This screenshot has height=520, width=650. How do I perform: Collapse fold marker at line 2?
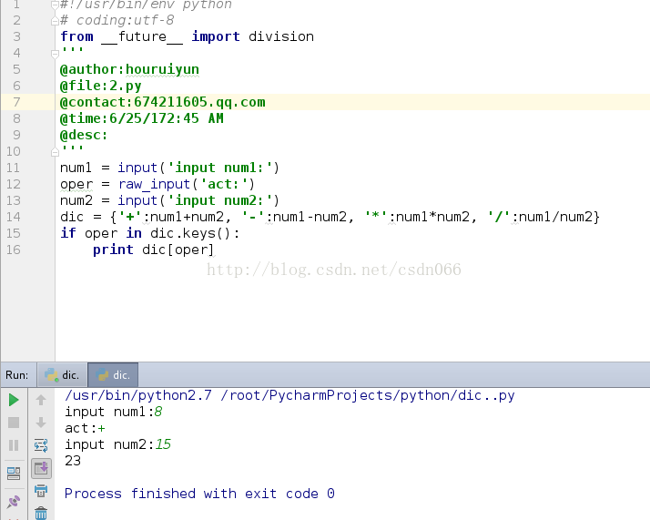55,21
